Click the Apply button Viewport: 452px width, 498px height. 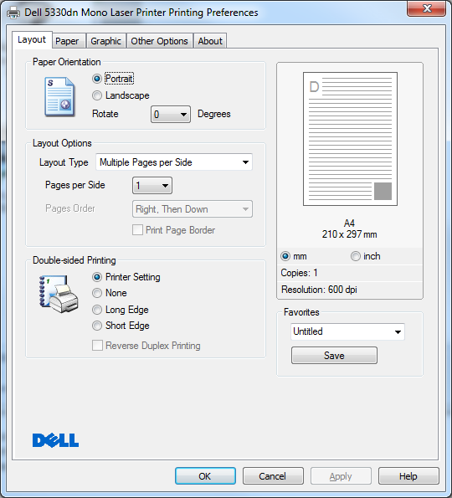pyautogui.click(x=341, y=476)
